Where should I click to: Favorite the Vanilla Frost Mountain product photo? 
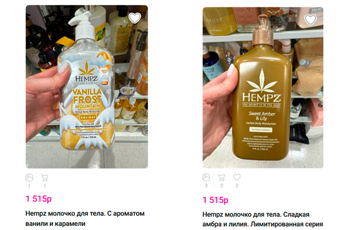(135, 18)
